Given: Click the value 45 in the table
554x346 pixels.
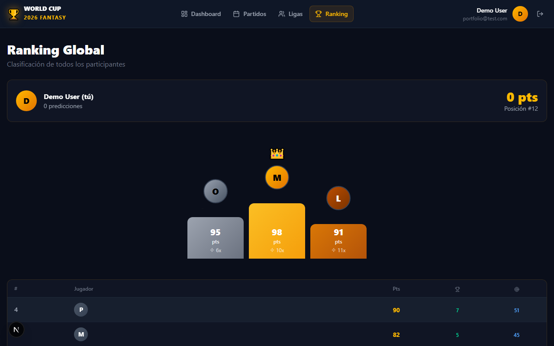Looking at the screenshot, I should pyautogui.click(x=517, y=335).
